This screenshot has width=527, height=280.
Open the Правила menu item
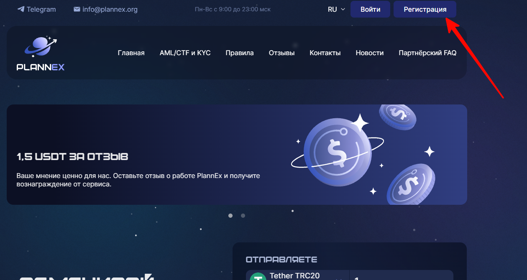click(x=240, y=53)
